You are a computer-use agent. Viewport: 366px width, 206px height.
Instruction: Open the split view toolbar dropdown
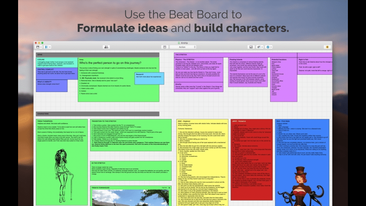[48, 47]
